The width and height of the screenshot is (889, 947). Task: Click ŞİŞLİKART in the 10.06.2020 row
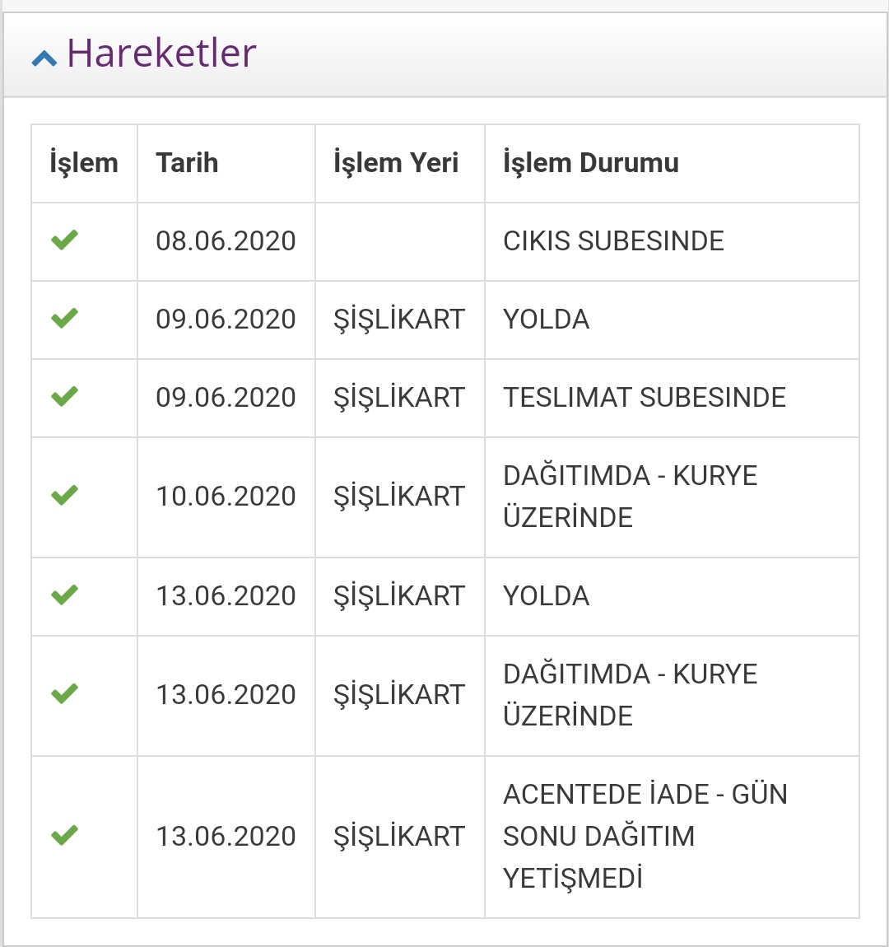[399, 497]
